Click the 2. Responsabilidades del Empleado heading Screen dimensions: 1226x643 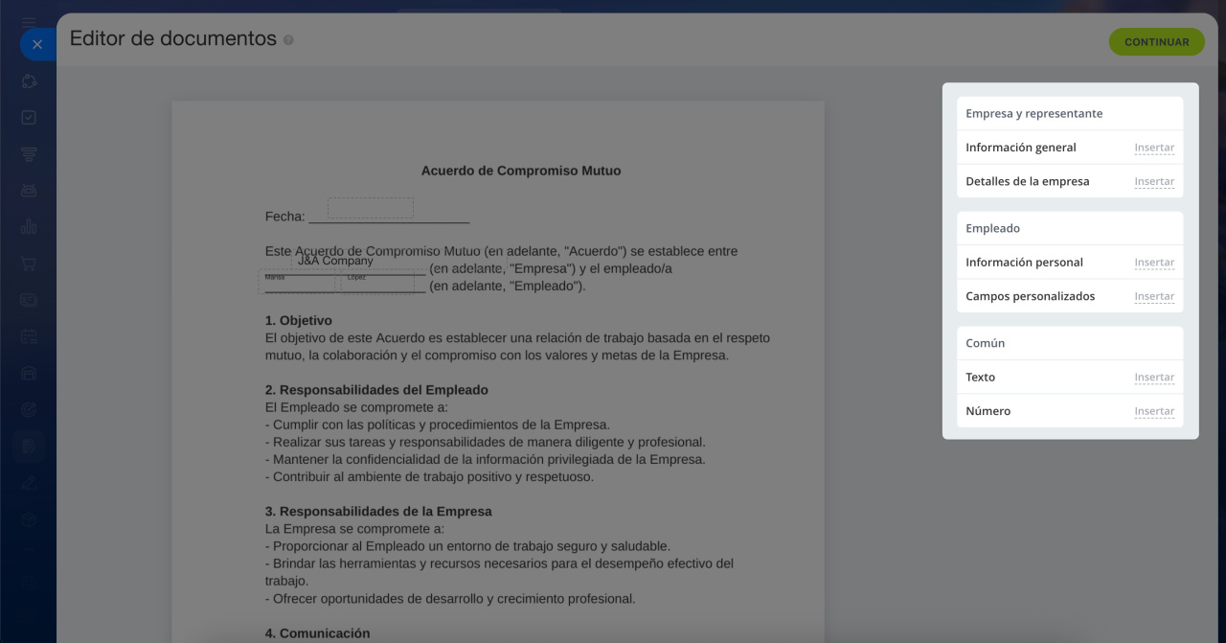pos(376,390)
